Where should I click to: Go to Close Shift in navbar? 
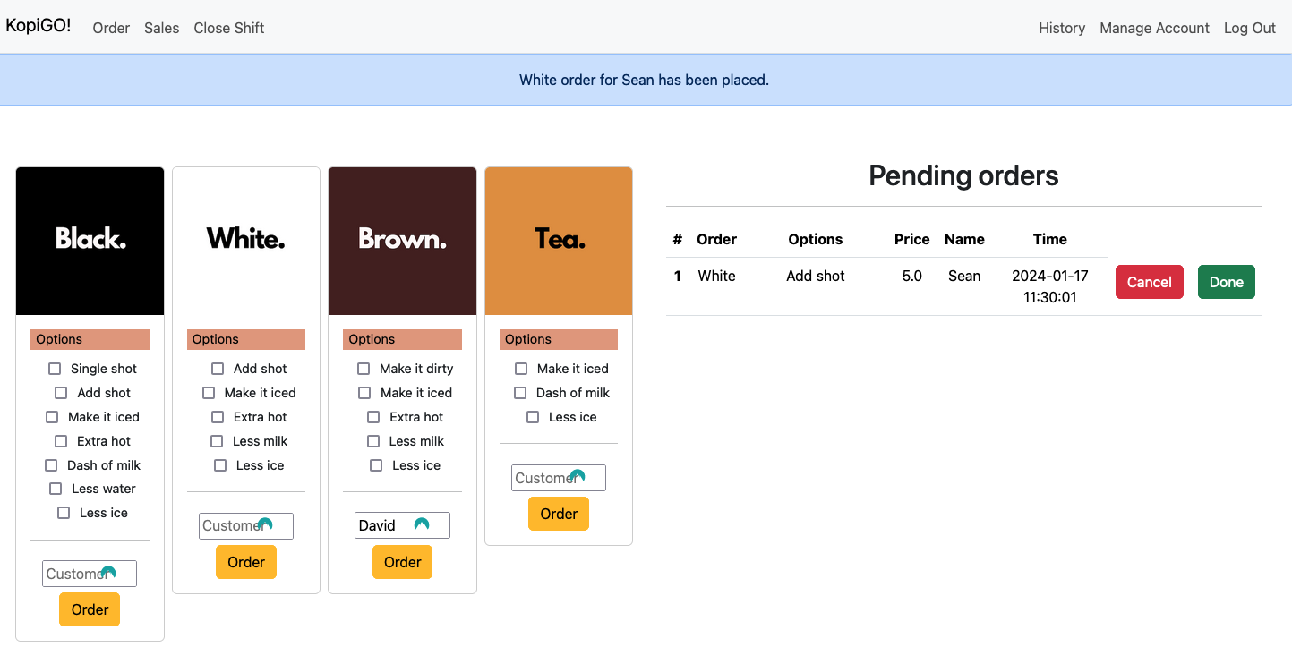point(228,28)
